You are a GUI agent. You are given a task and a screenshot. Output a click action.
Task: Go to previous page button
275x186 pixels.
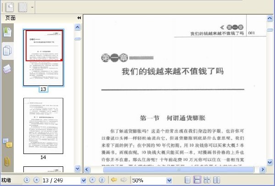(x=36, y=180)
